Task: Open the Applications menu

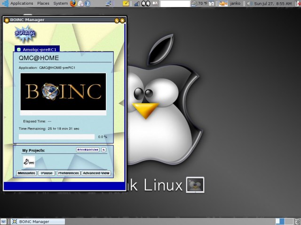Action: tap(22, 3)
